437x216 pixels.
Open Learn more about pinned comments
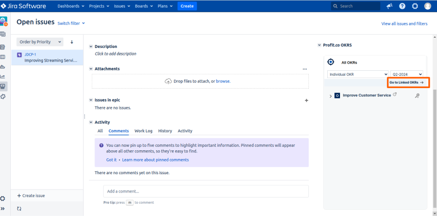click(155, 160)
